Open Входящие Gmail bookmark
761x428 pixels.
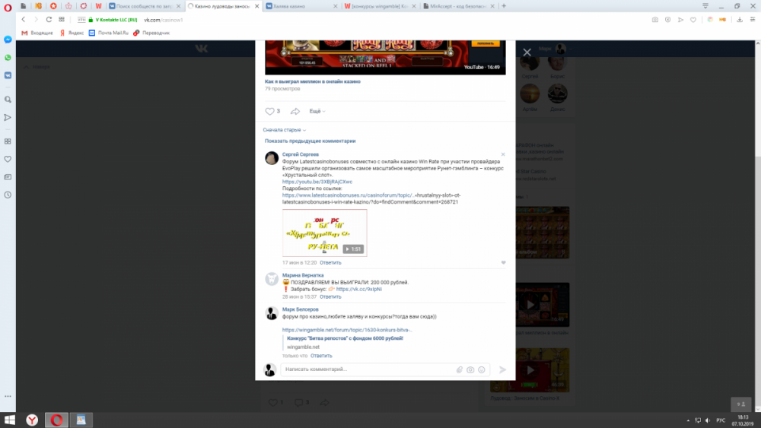tap(37, 33)
